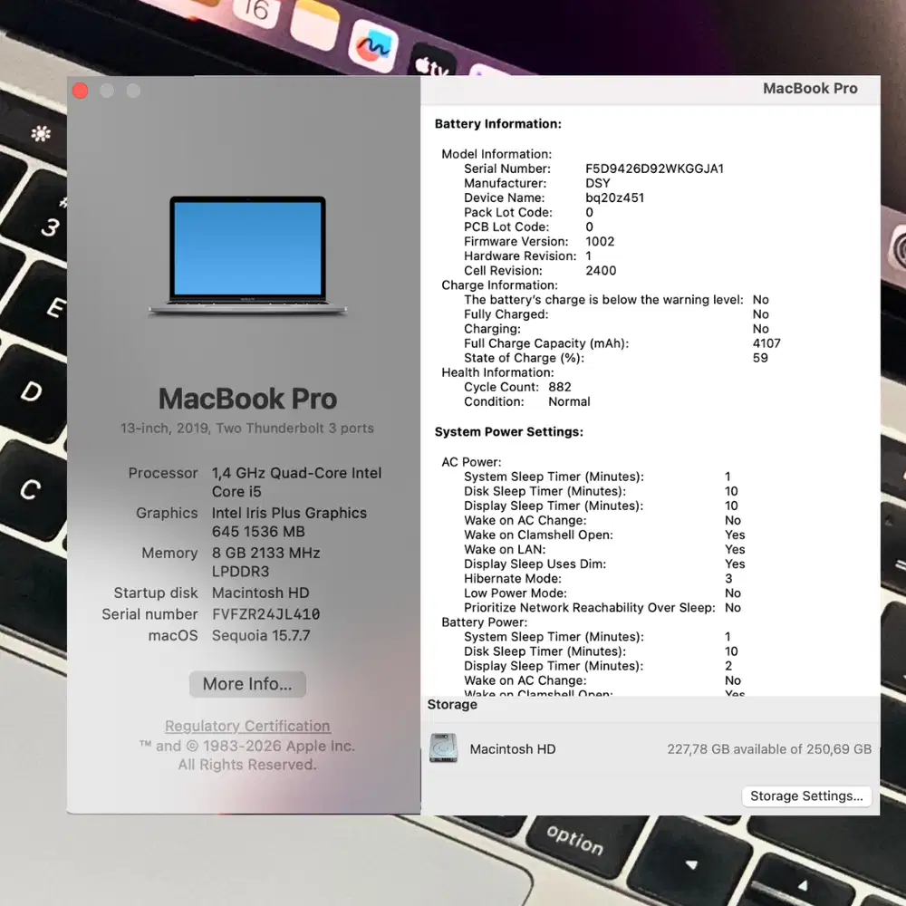Click the Macintosh HD drive icon
This screenshot has width=906, height=906.
click(443, 748)
